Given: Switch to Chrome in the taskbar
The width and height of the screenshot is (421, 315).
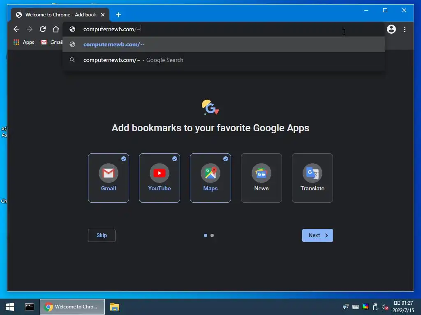Looking at the screenshot, I should (72, 307).
